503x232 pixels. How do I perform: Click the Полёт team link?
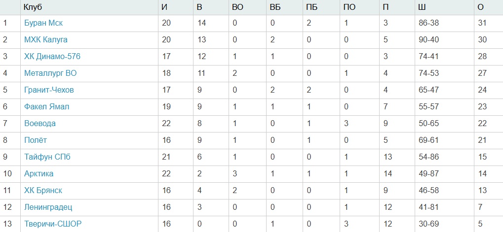[36, 140]
